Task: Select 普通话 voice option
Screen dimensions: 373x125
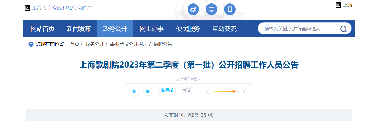Action: coord(167,90)
